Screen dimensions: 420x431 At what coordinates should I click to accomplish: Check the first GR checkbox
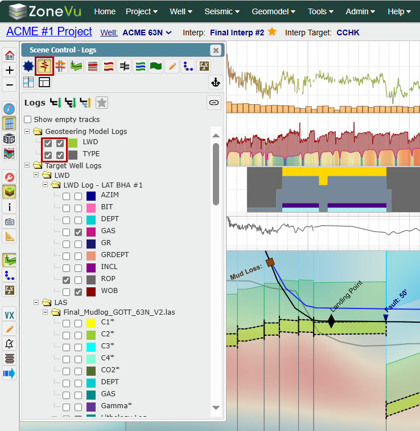[66, 244]
